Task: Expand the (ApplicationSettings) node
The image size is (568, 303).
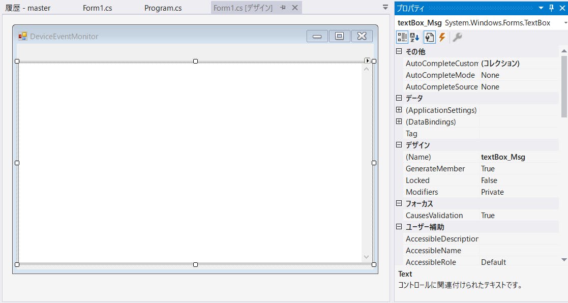Action: pos(399,110)
